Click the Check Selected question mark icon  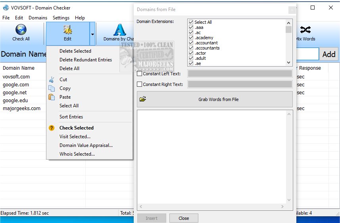[52, 128]
